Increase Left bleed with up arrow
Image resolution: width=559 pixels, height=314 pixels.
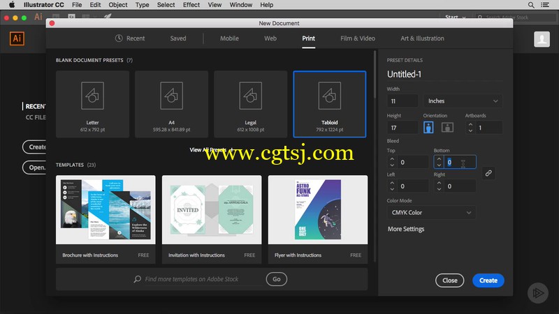click(x=392, y=183)
